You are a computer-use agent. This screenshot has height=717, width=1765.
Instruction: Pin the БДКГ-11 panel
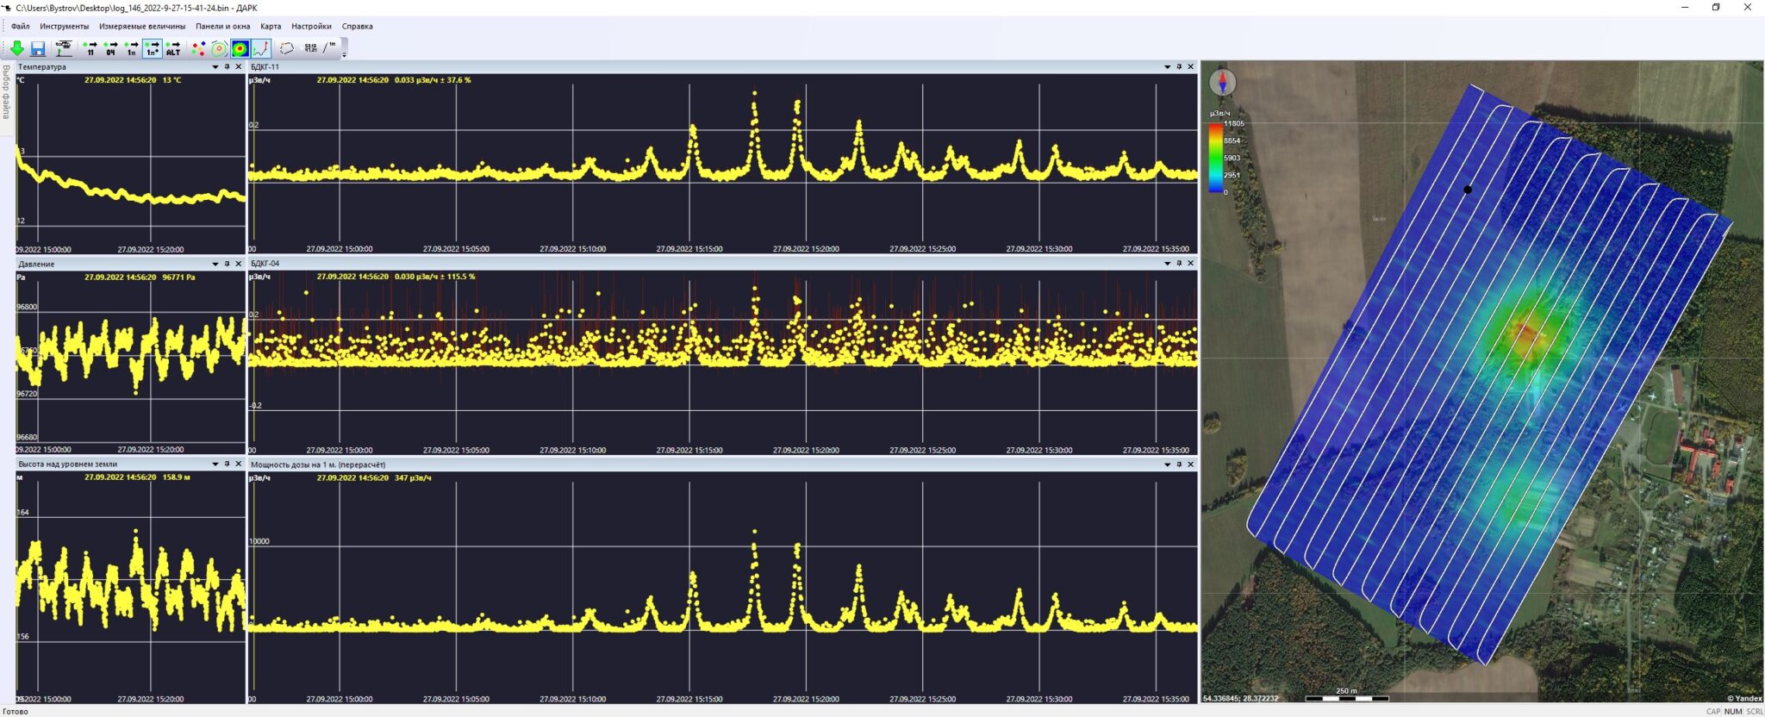coord(1180,66)
